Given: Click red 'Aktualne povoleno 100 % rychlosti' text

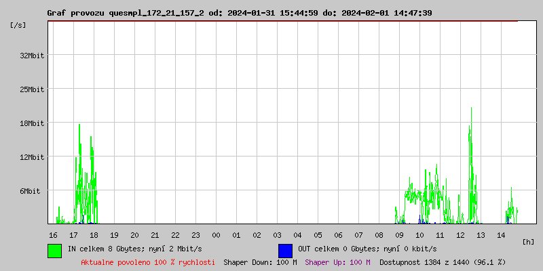Looking at the screenshot, I should (148, 262).
